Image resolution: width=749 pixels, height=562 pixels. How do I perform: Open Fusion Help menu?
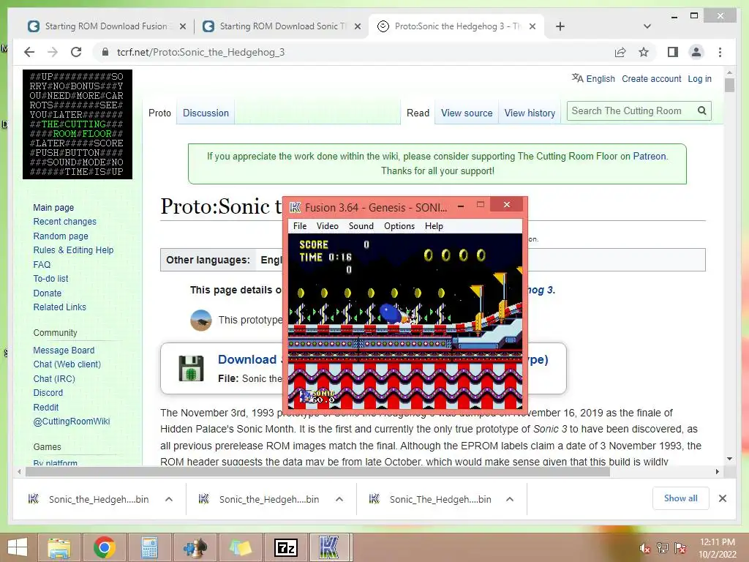[x=434, y=226]
